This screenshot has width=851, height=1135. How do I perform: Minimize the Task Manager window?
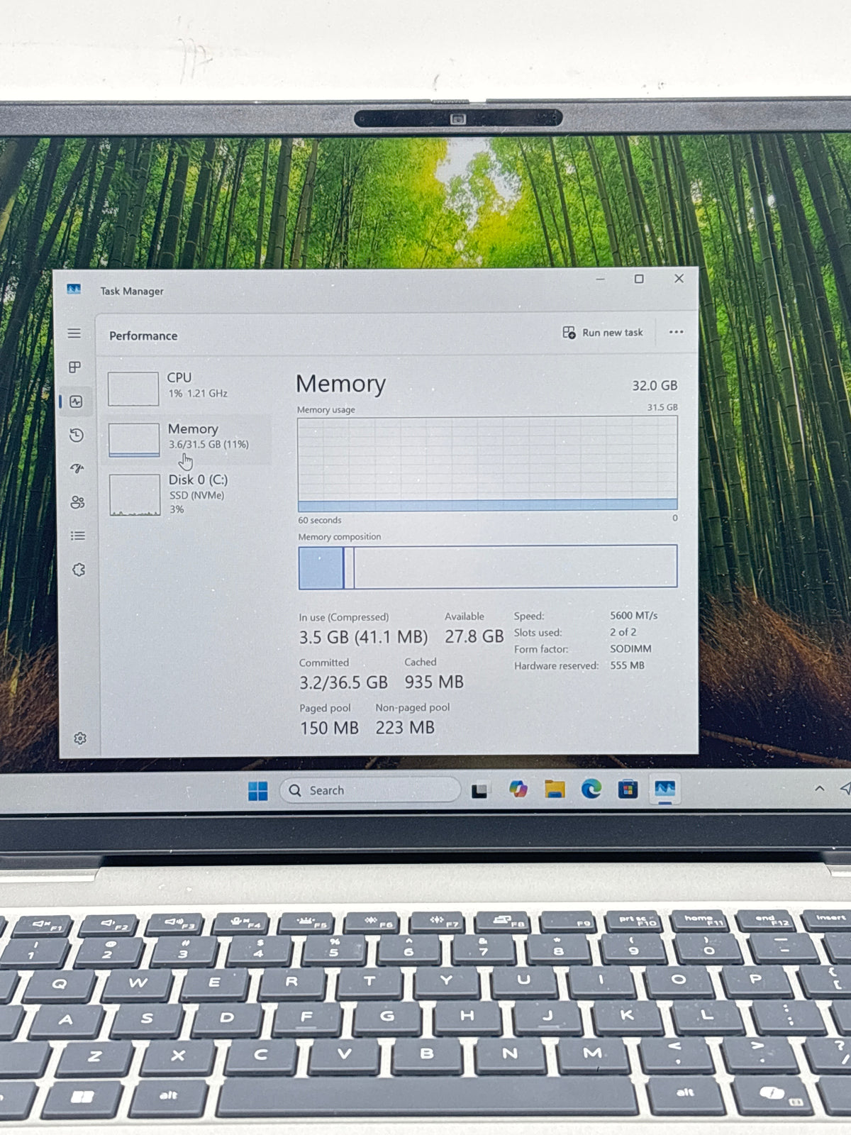click(600, 279)
